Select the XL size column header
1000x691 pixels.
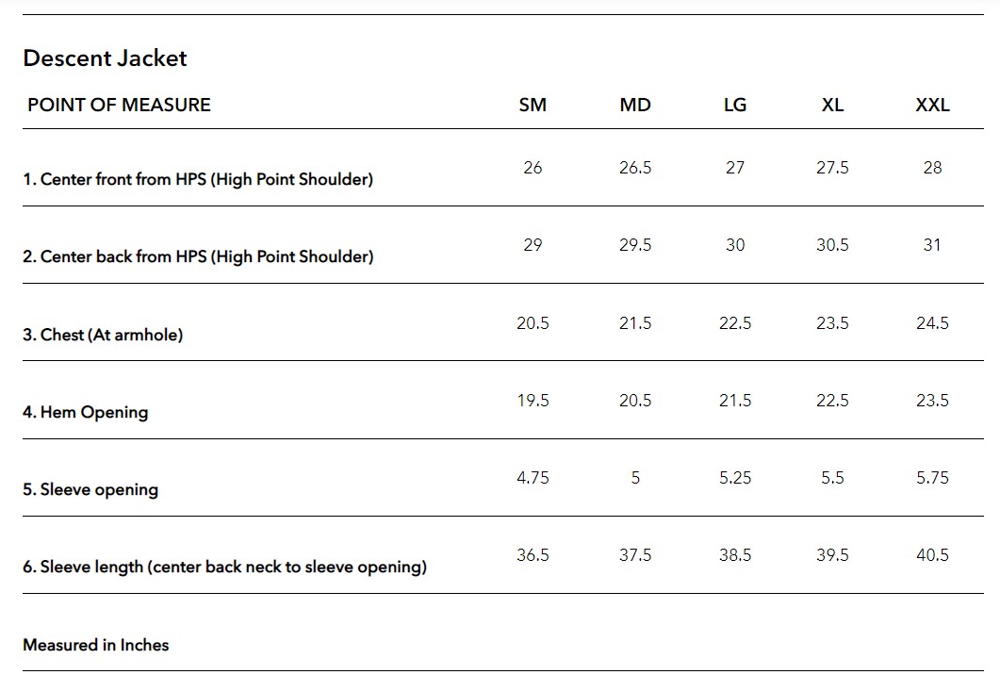tap(832, 105)
